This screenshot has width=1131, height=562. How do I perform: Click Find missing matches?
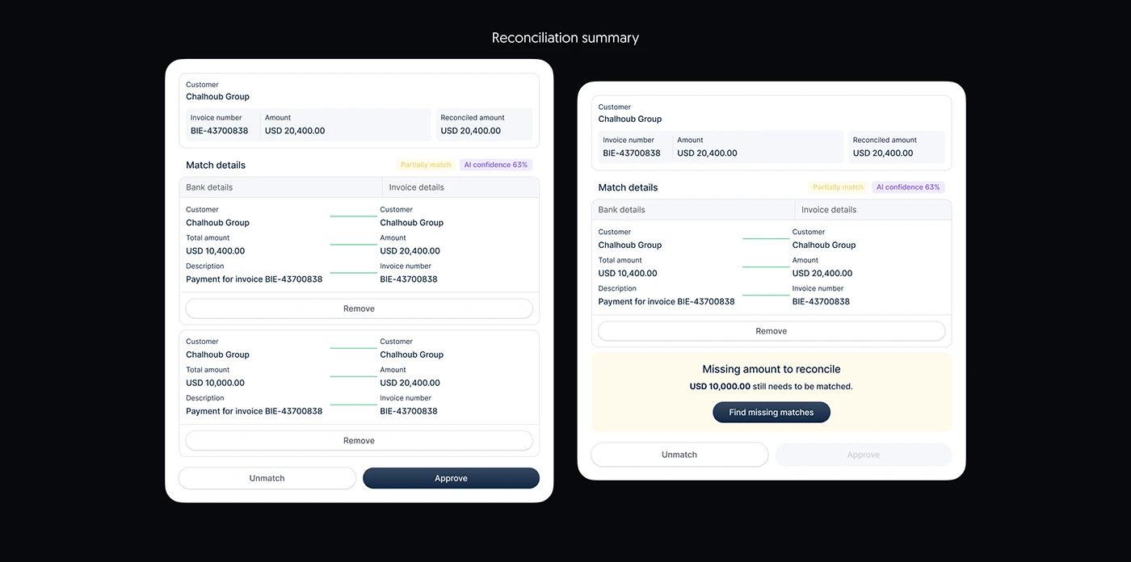click(771, 413)
